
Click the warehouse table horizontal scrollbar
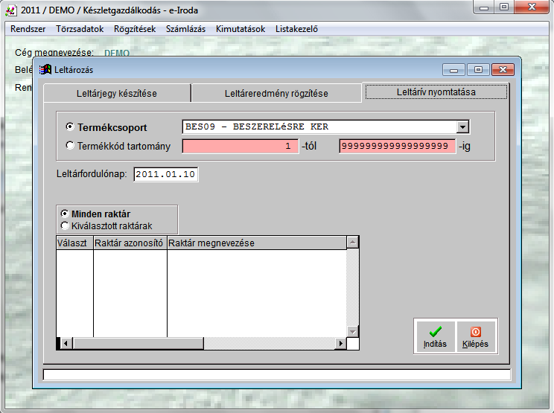[203, 343]
